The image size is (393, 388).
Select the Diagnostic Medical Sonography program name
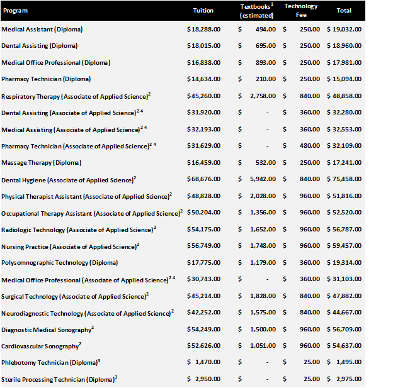47,330
